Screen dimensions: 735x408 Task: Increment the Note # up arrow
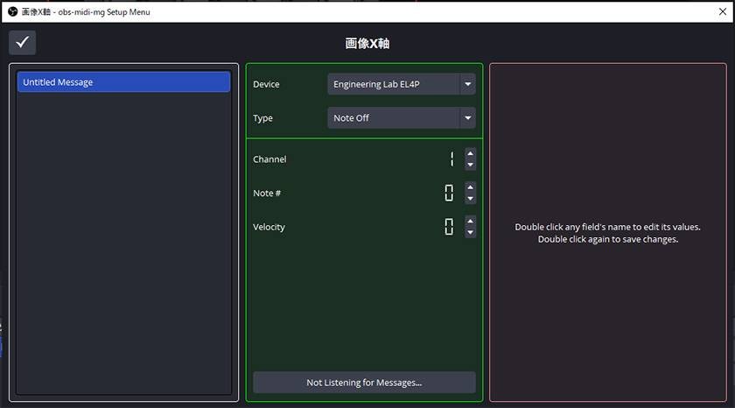coord(470,186)
